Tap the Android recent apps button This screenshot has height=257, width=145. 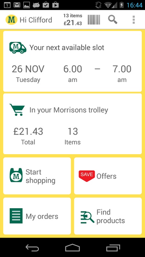[113, 248]
